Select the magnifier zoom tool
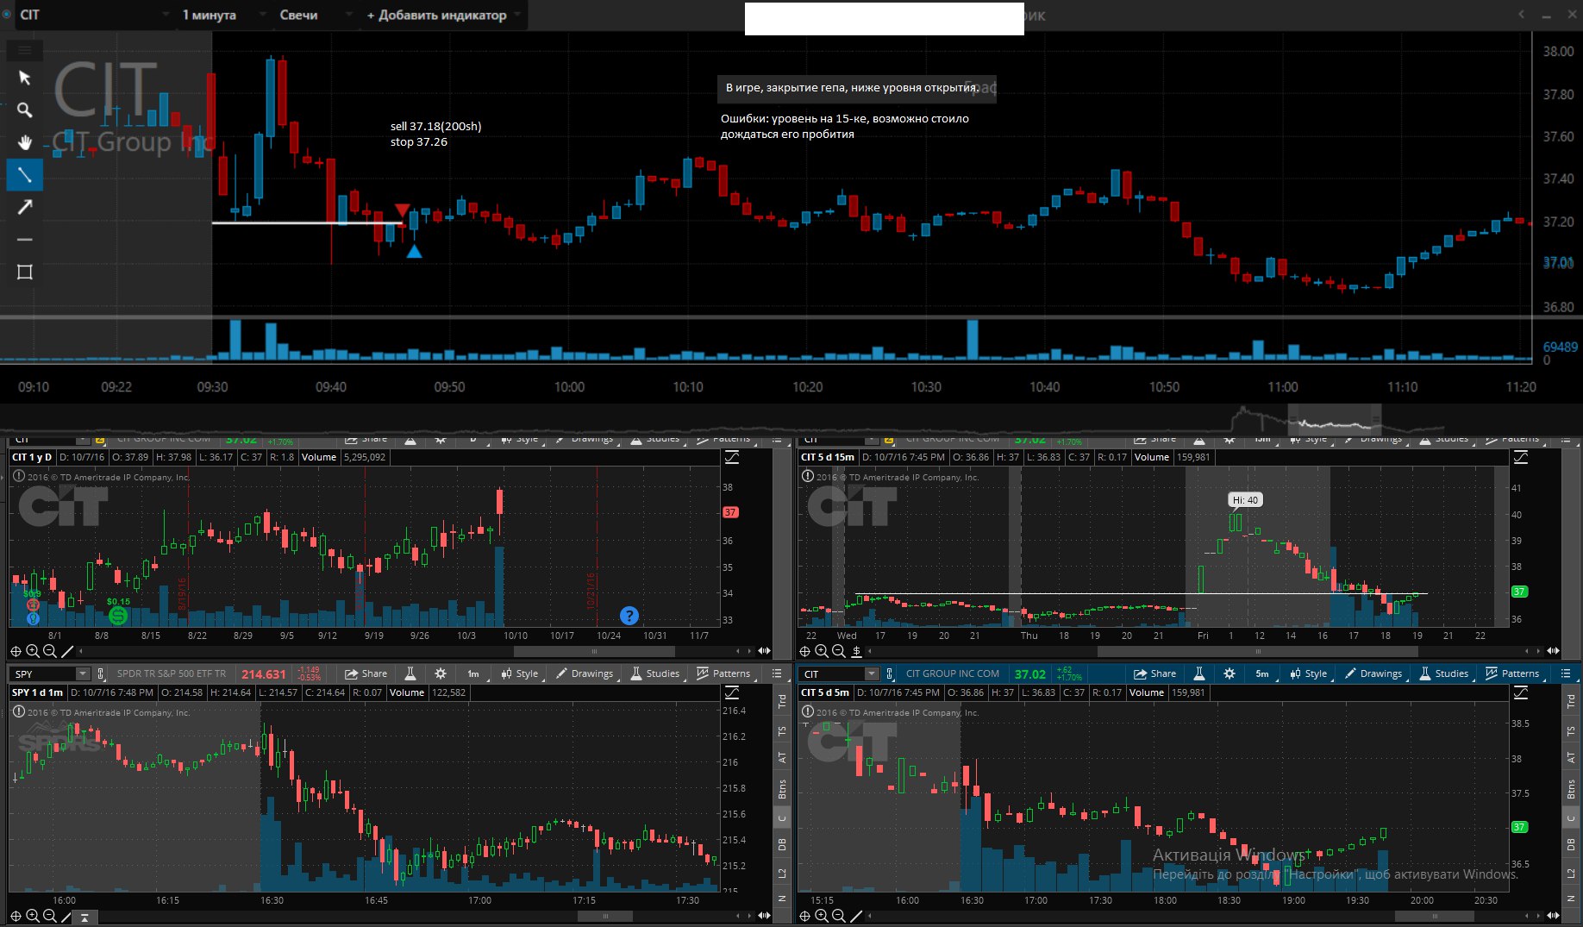Viewport: 1583px width, 927px height. tap(25, 110)
